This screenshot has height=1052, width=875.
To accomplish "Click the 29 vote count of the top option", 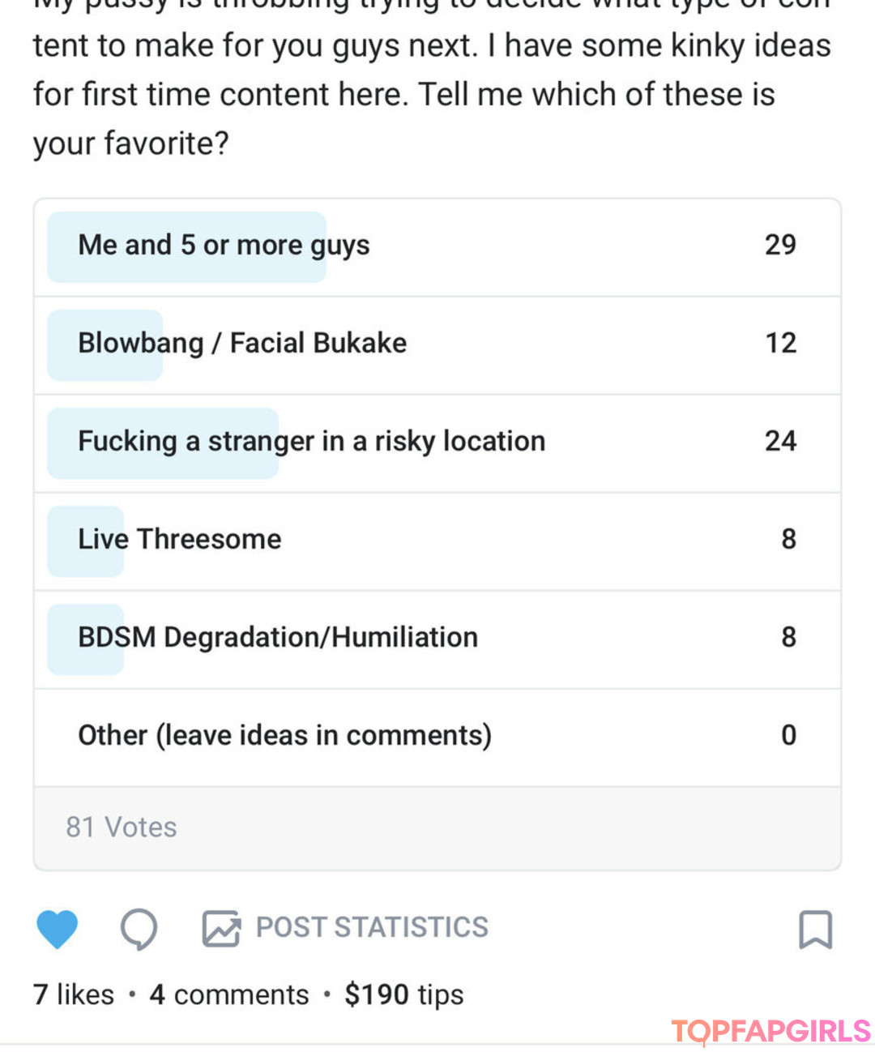I will point(781,245).
